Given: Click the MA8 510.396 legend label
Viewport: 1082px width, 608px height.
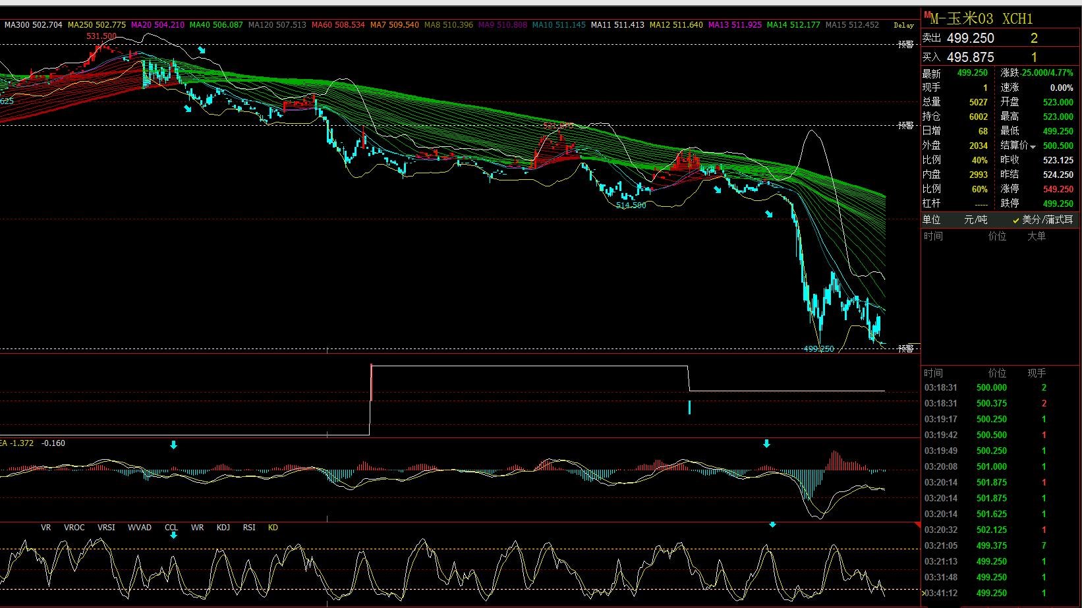Looking at the screenshot, I should pos(449,25).
